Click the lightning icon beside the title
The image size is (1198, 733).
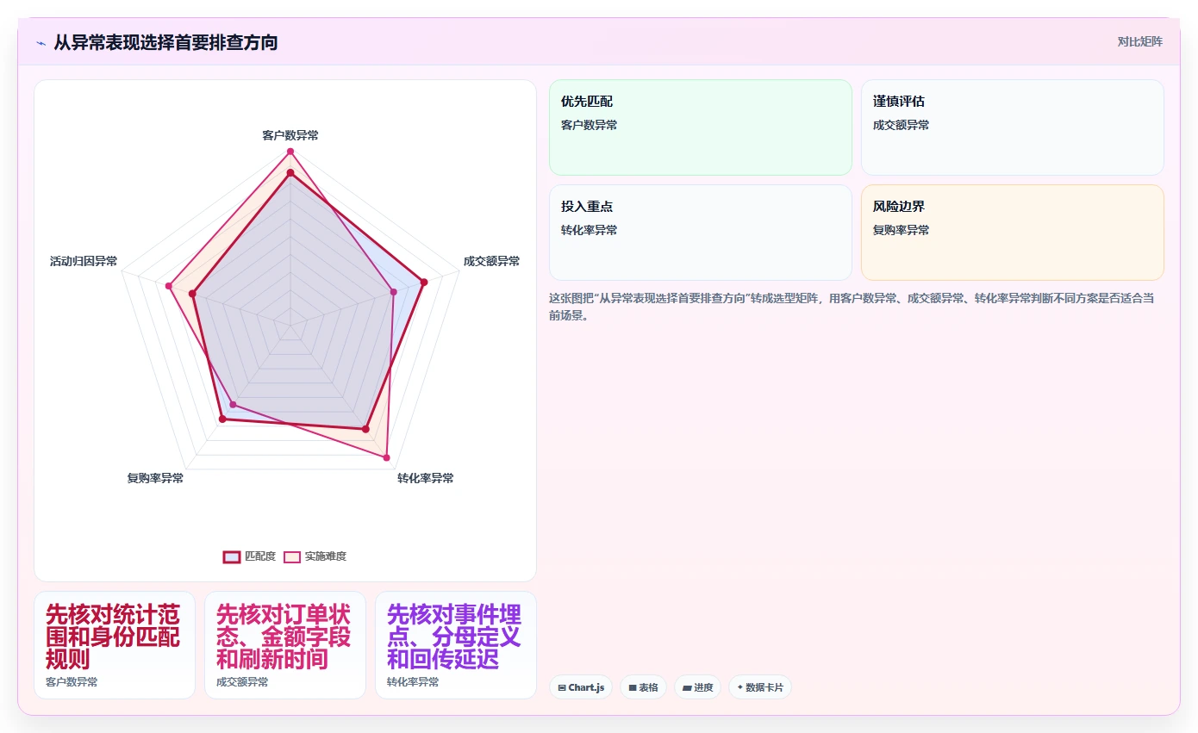coord(41,42)
